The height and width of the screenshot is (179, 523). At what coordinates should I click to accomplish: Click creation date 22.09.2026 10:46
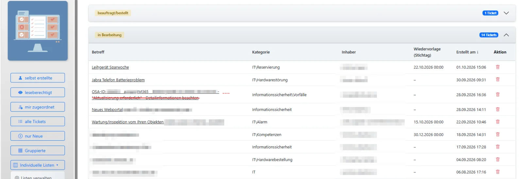tap(471, 122)
